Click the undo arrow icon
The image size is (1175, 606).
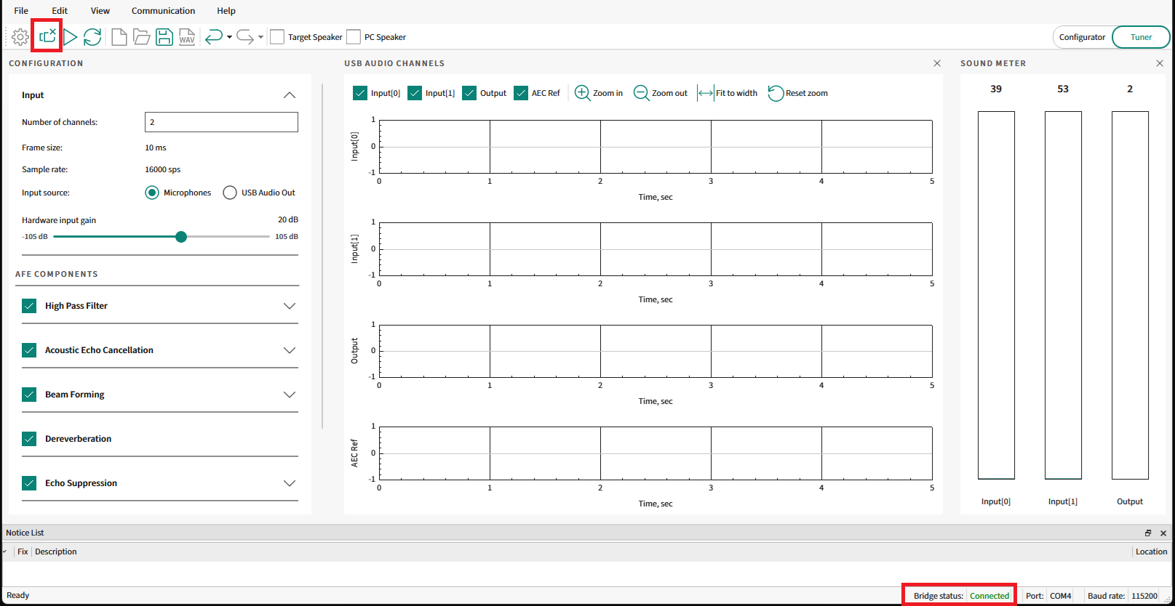click(x=213, y=37)
